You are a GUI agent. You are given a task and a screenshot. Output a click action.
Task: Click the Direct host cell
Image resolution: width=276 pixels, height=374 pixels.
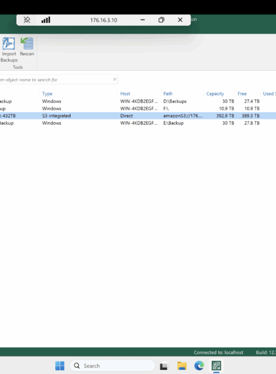tap(126, 116)
